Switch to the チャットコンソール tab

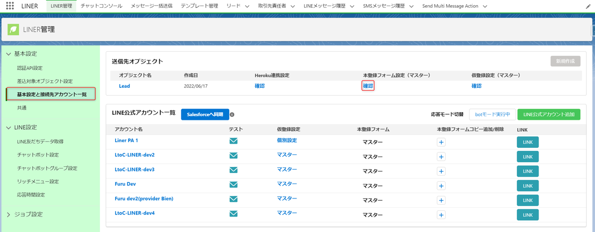pyautogui.click(x=101, y=6)
